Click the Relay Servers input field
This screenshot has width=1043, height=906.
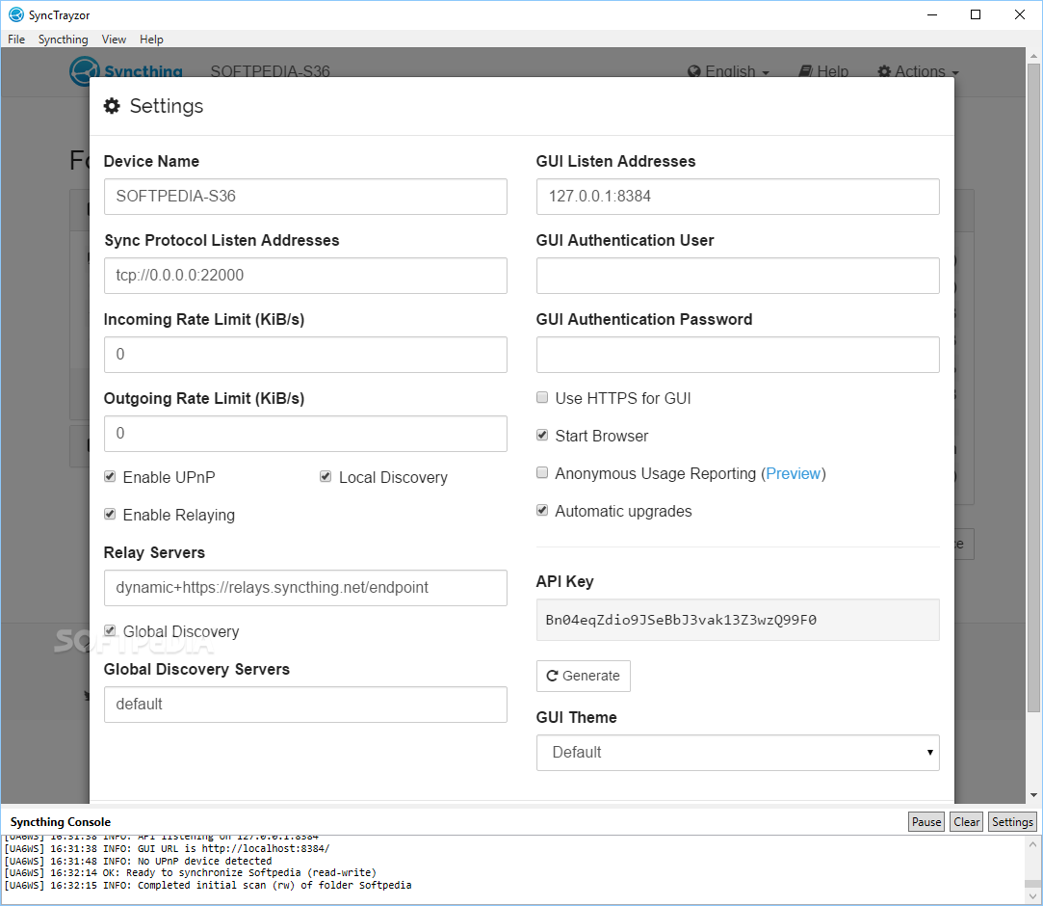[305, 588]
